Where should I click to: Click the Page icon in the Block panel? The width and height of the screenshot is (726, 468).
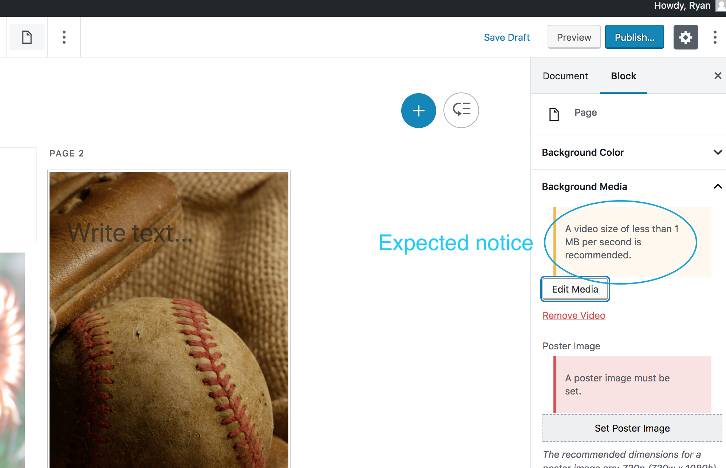point(554,114)
